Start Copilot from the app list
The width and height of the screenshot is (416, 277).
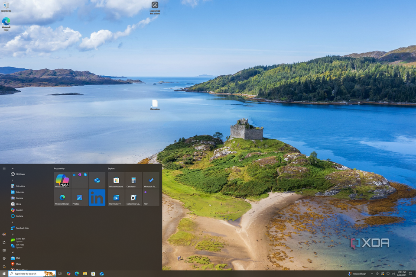(x=17, y=210)
